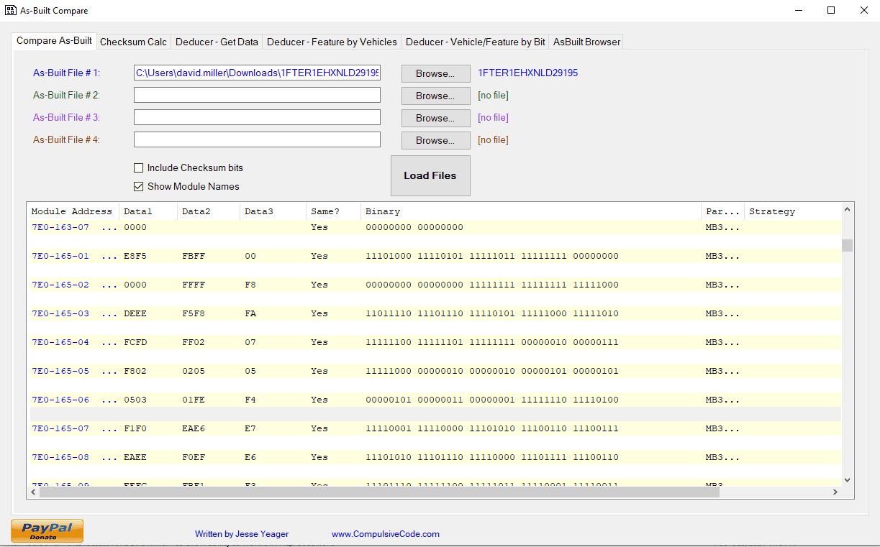The image size is (880, 547).
Task: Click Data2 value F0EF
Action: click(194, 457)
